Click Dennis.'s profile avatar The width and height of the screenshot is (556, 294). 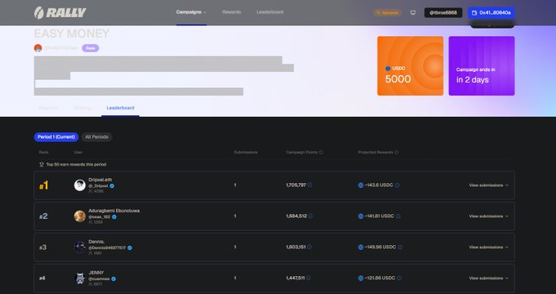pyautogui.click(x=80, y=247)
